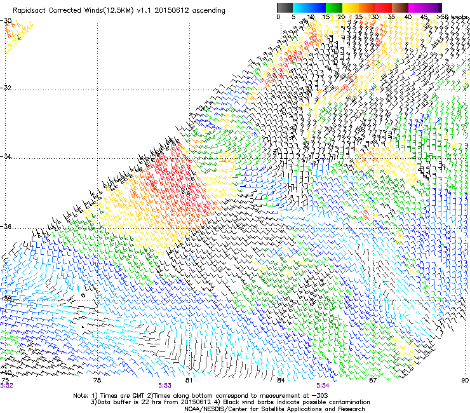Click the 'Data buffer is 22 hrs' note
Image resolution: width=470 pixels, height=413 pixels.
[231, 402]
